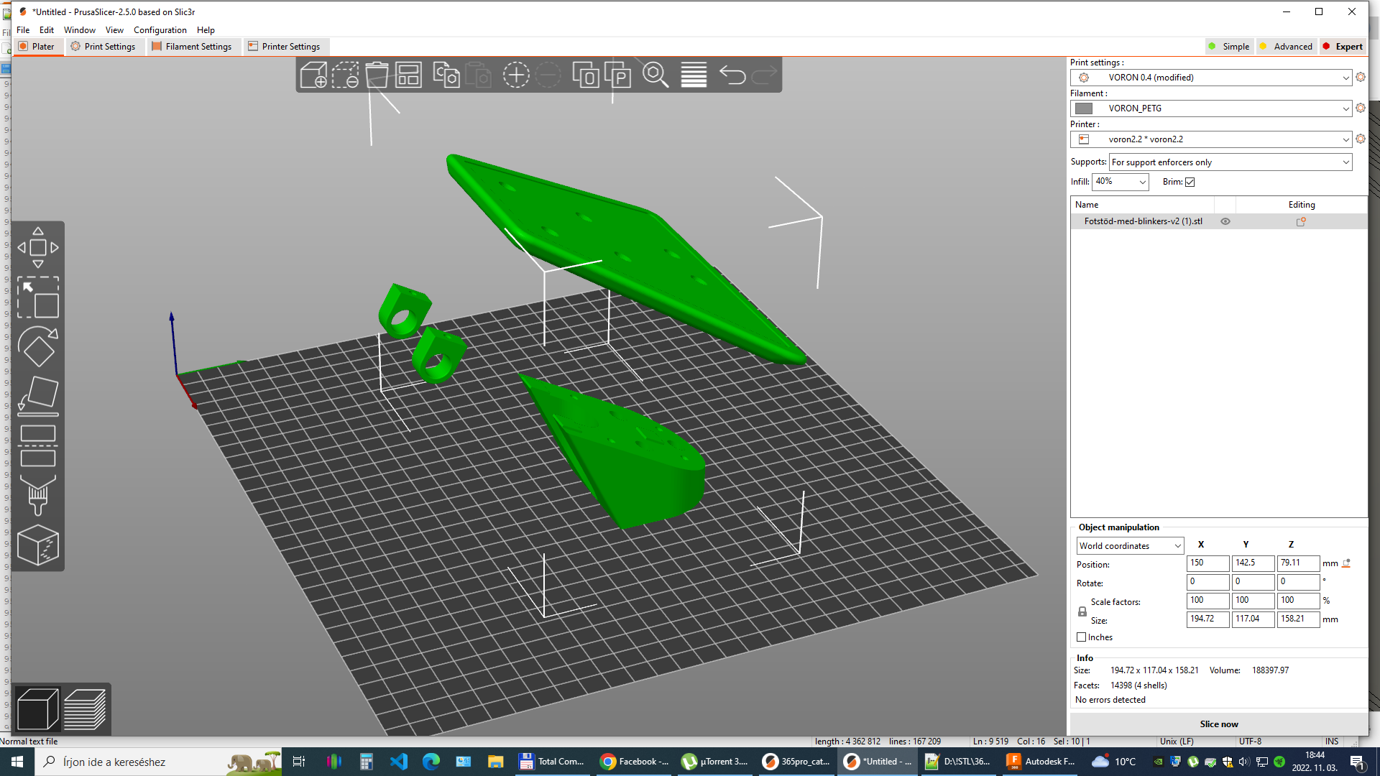
Task: Toggle the Inches checkbox
Action: tap(1081, 637)
